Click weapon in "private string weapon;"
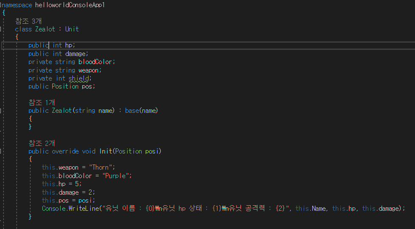This screenshot has height=229, width=415. point(89,70)
